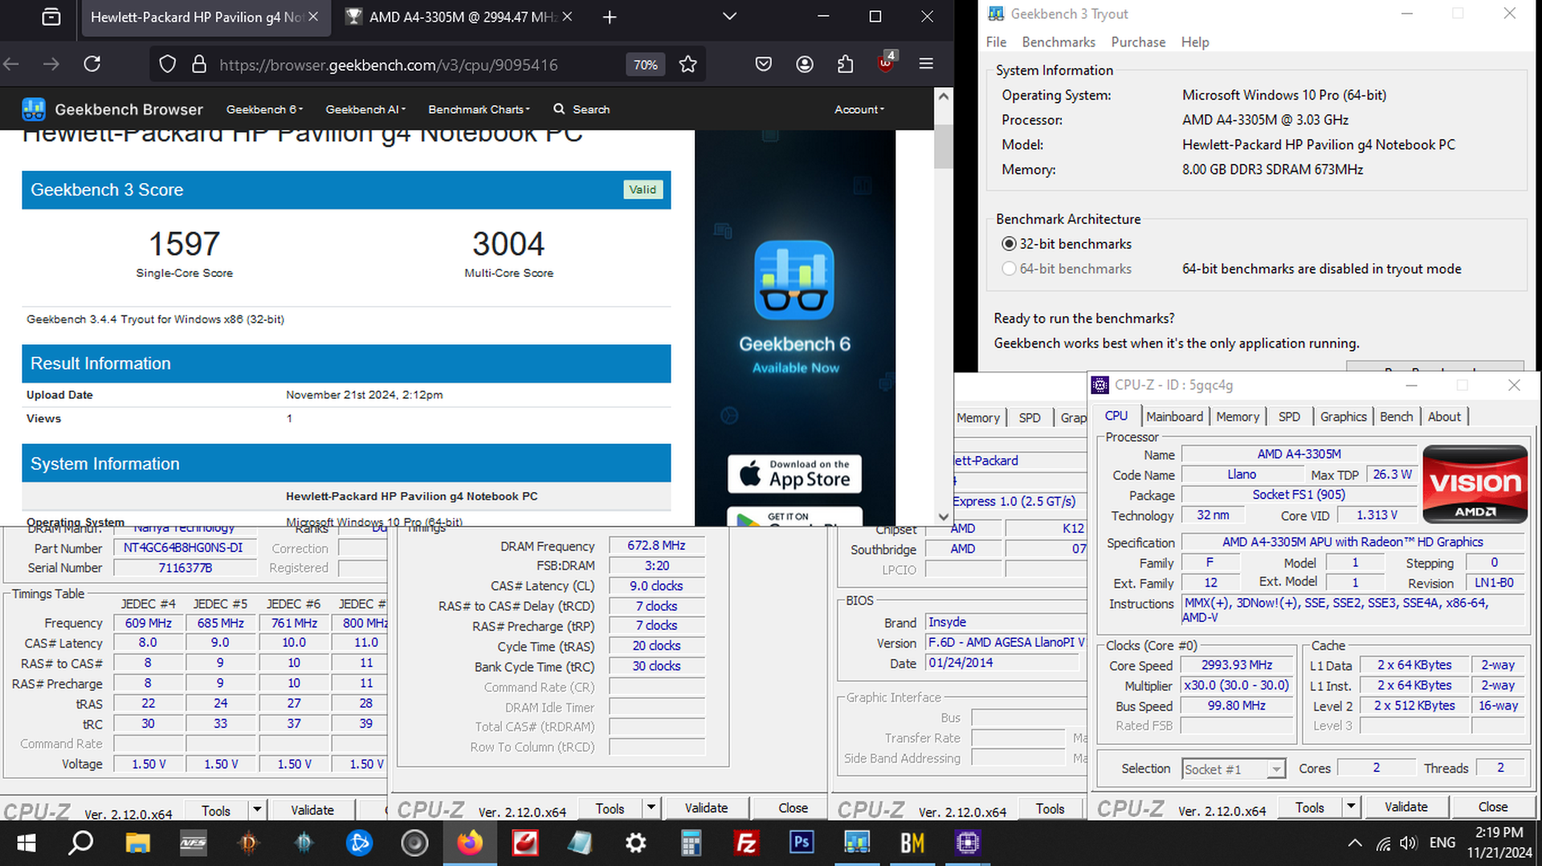Open File Explorer from taskbar
Screen dimensions: 1542x866
pyautogui.click(x=137, y=843)
